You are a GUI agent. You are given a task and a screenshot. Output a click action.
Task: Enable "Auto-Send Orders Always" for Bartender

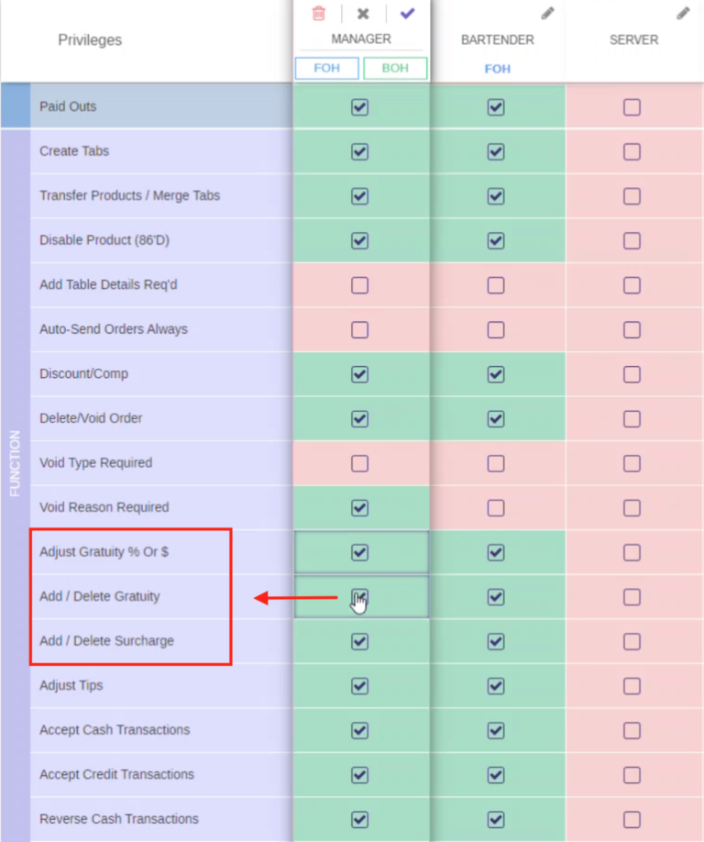click(495, 329)
